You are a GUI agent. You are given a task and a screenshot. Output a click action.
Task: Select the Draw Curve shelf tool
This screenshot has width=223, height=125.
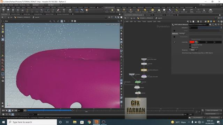point(47,10)
